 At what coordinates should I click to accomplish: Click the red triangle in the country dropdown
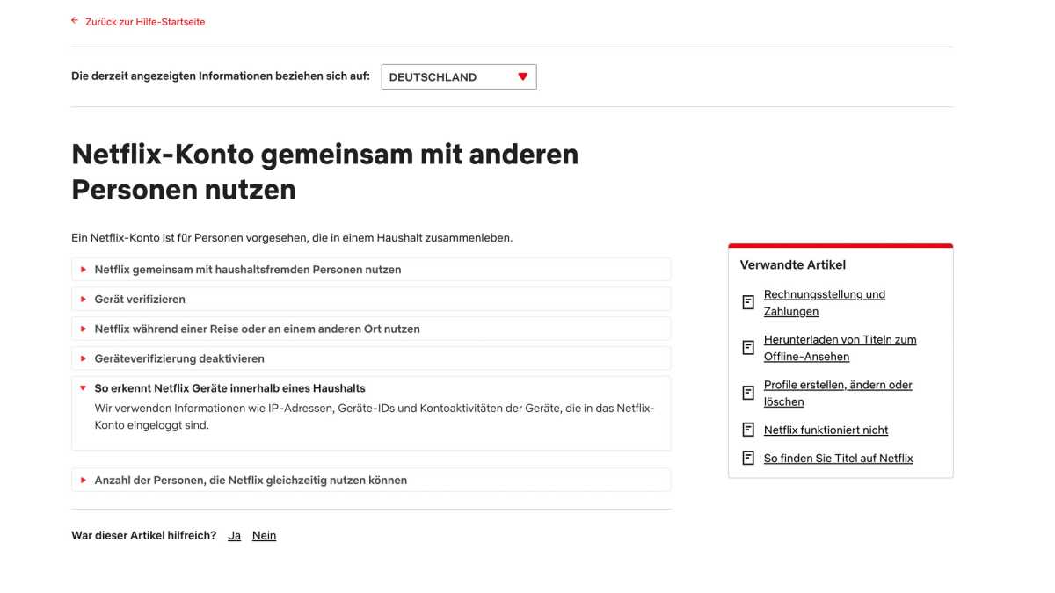(x=522, y=76)
